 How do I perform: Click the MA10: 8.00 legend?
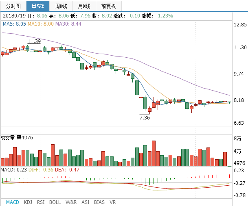(x=41, y=24)
